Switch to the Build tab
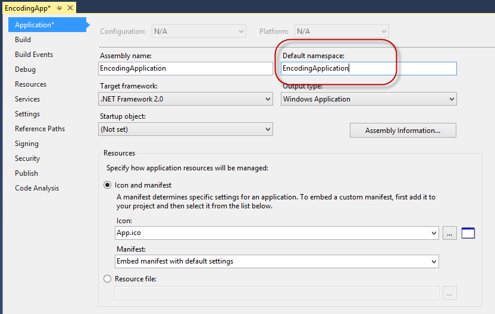495x314 pixels. click(23, 40)
